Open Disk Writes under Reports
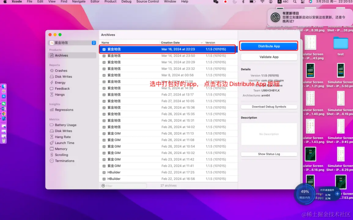The image size is (353, 220). 63,77
